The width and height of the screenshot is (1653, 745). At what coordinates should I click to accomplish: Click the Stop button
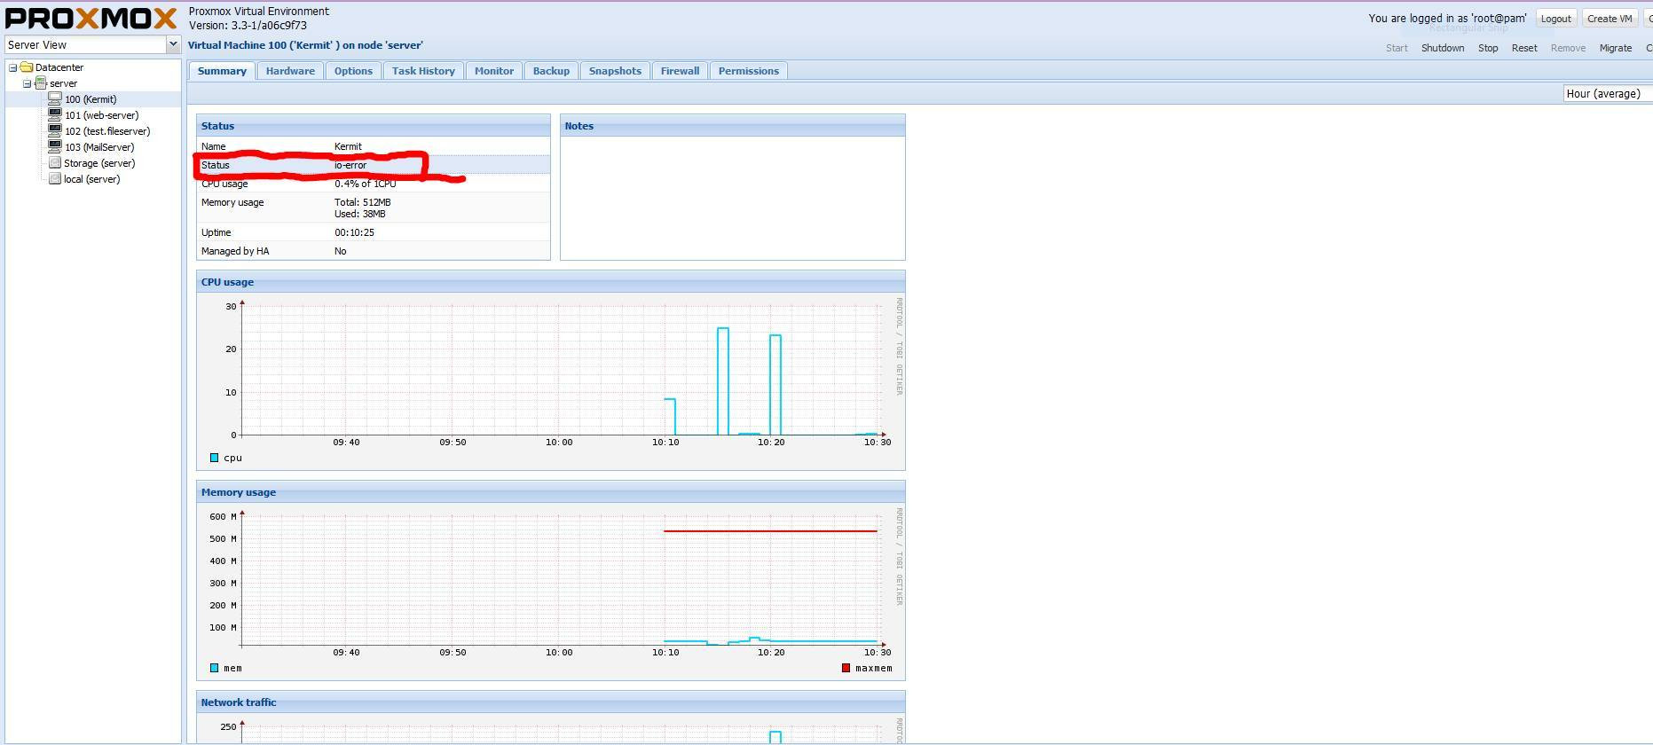[1488, 48]
